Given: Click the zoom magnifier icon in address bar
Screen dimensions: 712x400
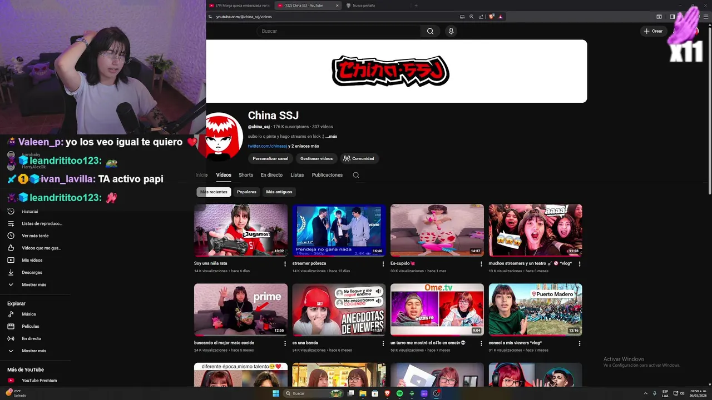Looking at the screenshot, I should [472, 17].
